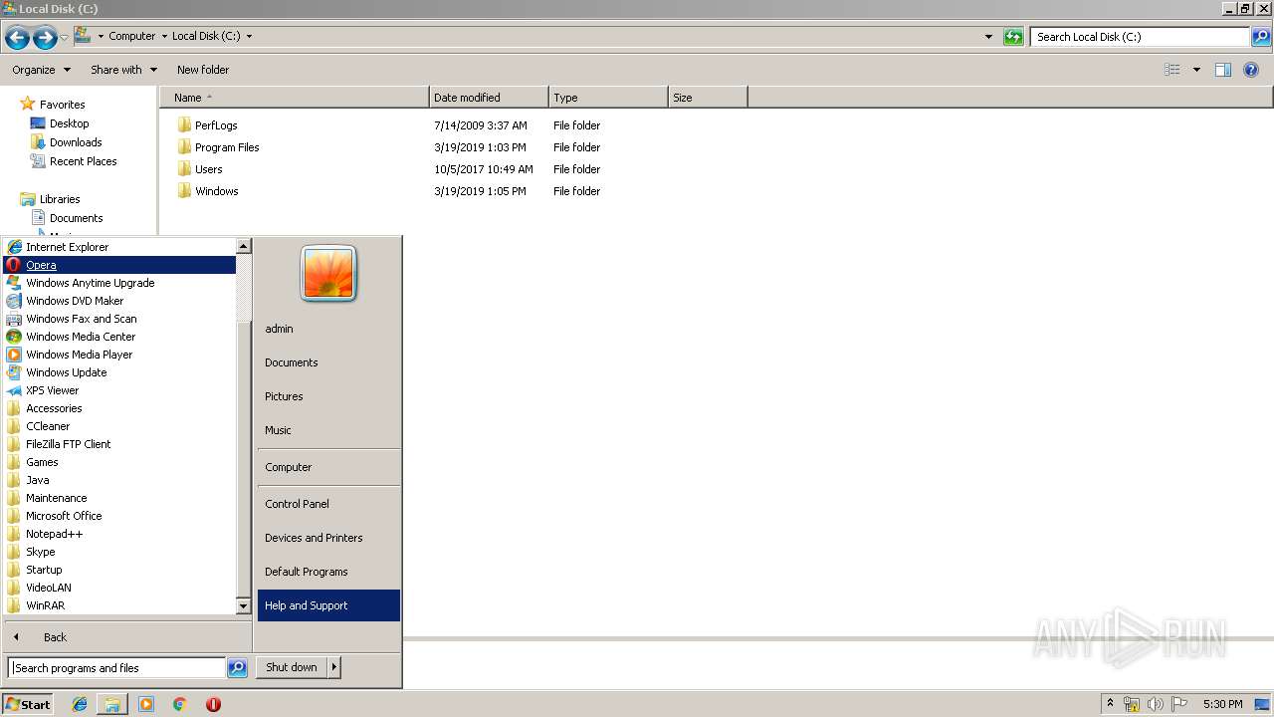This screenshot has width=1274, height=717.
Task: Change your view icon in toolbar
Action: (x=1172, y=70)
